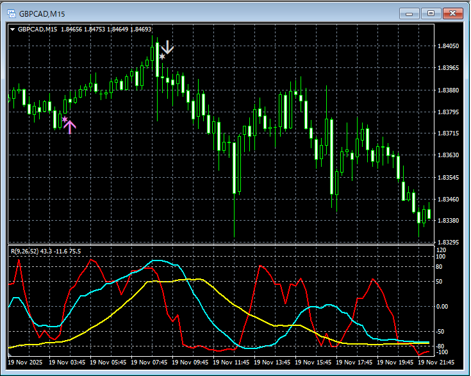
Task: Click the 19 Nov 03:45 time label
Action: coord(67,362)
